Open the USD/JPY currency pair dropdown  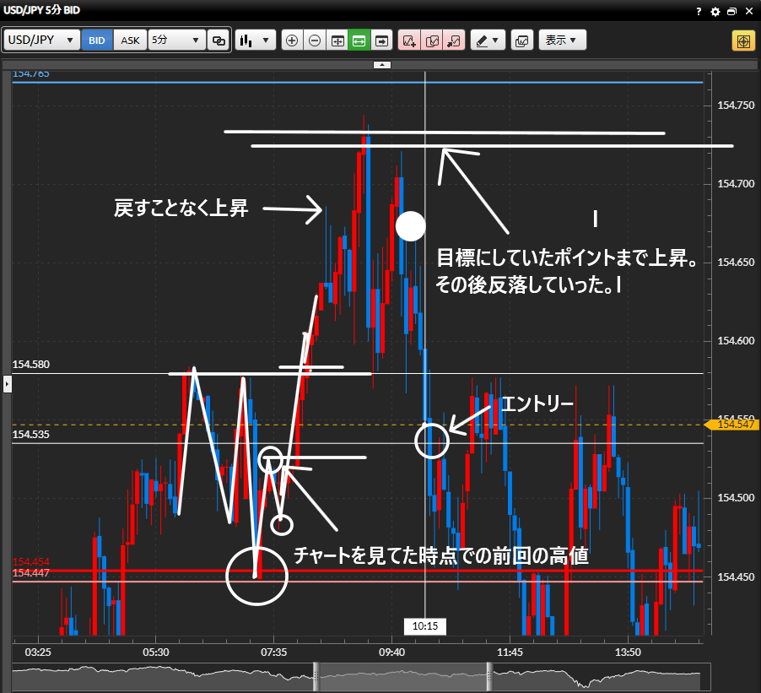point(42,41)
